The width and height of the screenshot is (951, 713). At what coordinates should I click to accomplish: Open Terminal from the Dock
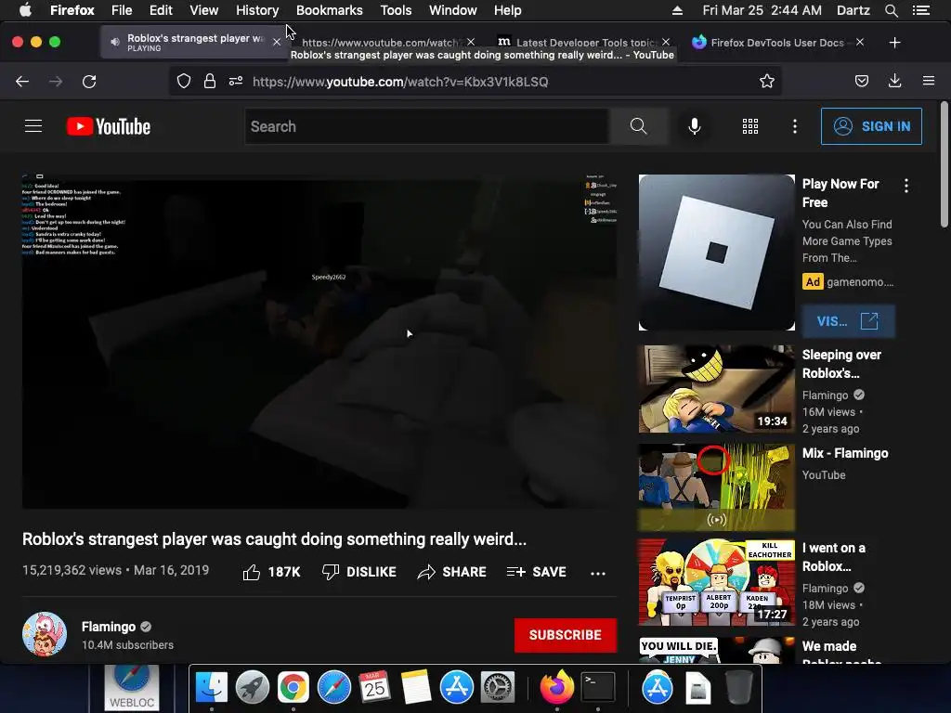click(598, 688)
